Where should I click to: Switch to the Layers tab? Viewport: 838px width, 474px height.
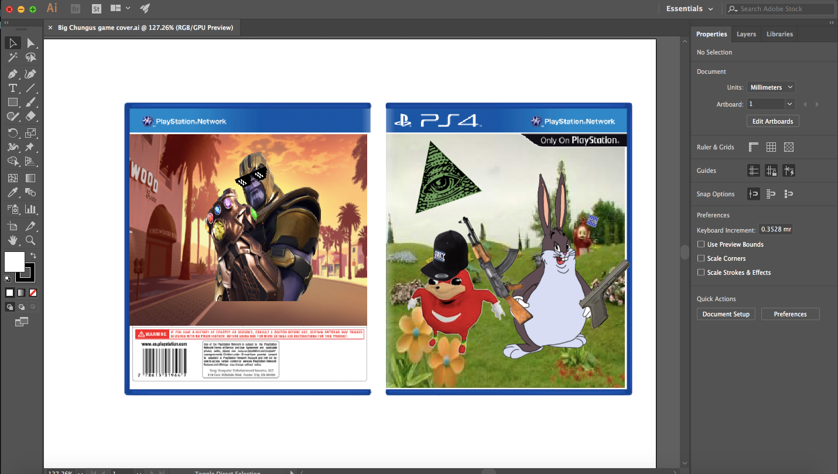[x=746, y=34]
